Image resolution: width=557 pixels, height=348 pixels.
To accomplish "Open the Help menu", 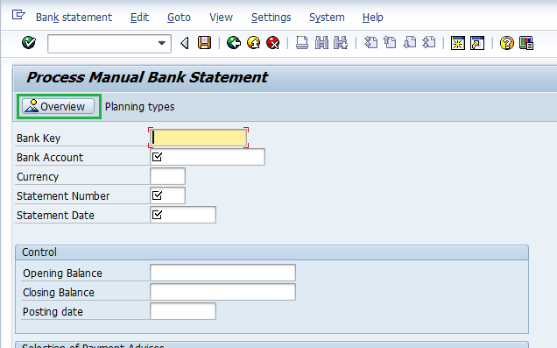I will tap(372, 18).
